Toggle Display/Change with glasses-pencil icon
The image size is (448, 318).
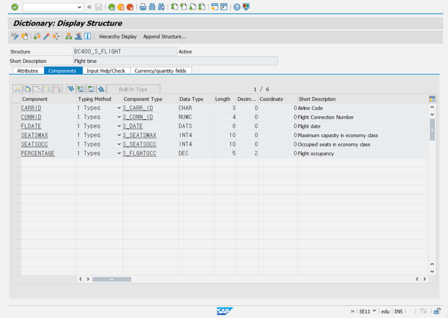[x=15, y=36]
